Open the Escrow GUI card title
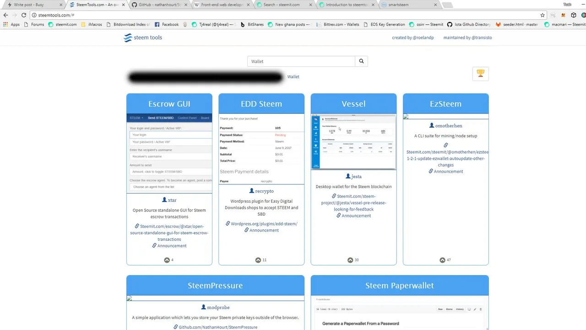Viewport: 586px width, 330px height. (169, 104)
